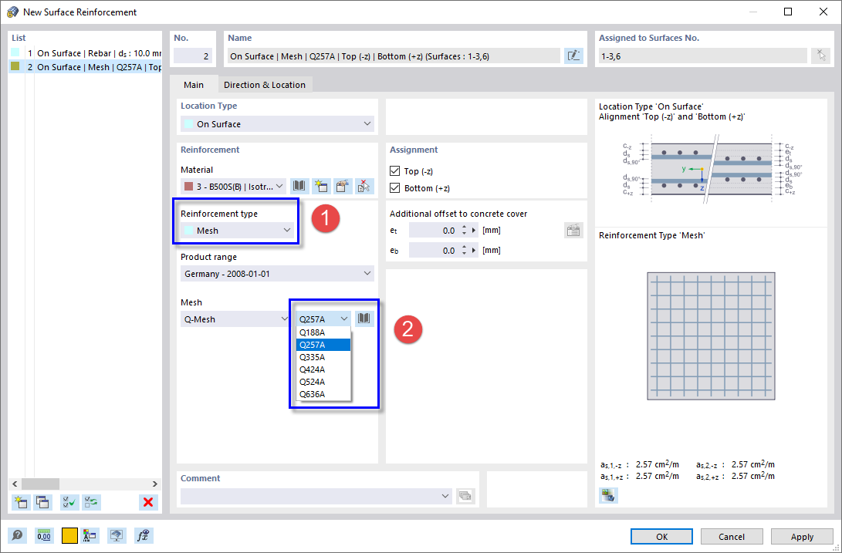842x553 pixels.
Task: Open the Location Type dropdown
Action: click(276, 123)
